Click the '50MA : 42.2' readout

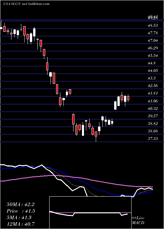(20, 204)
